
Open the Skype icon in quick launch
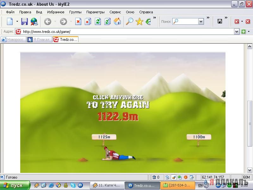pyautogui.click(x=73, y=185)
